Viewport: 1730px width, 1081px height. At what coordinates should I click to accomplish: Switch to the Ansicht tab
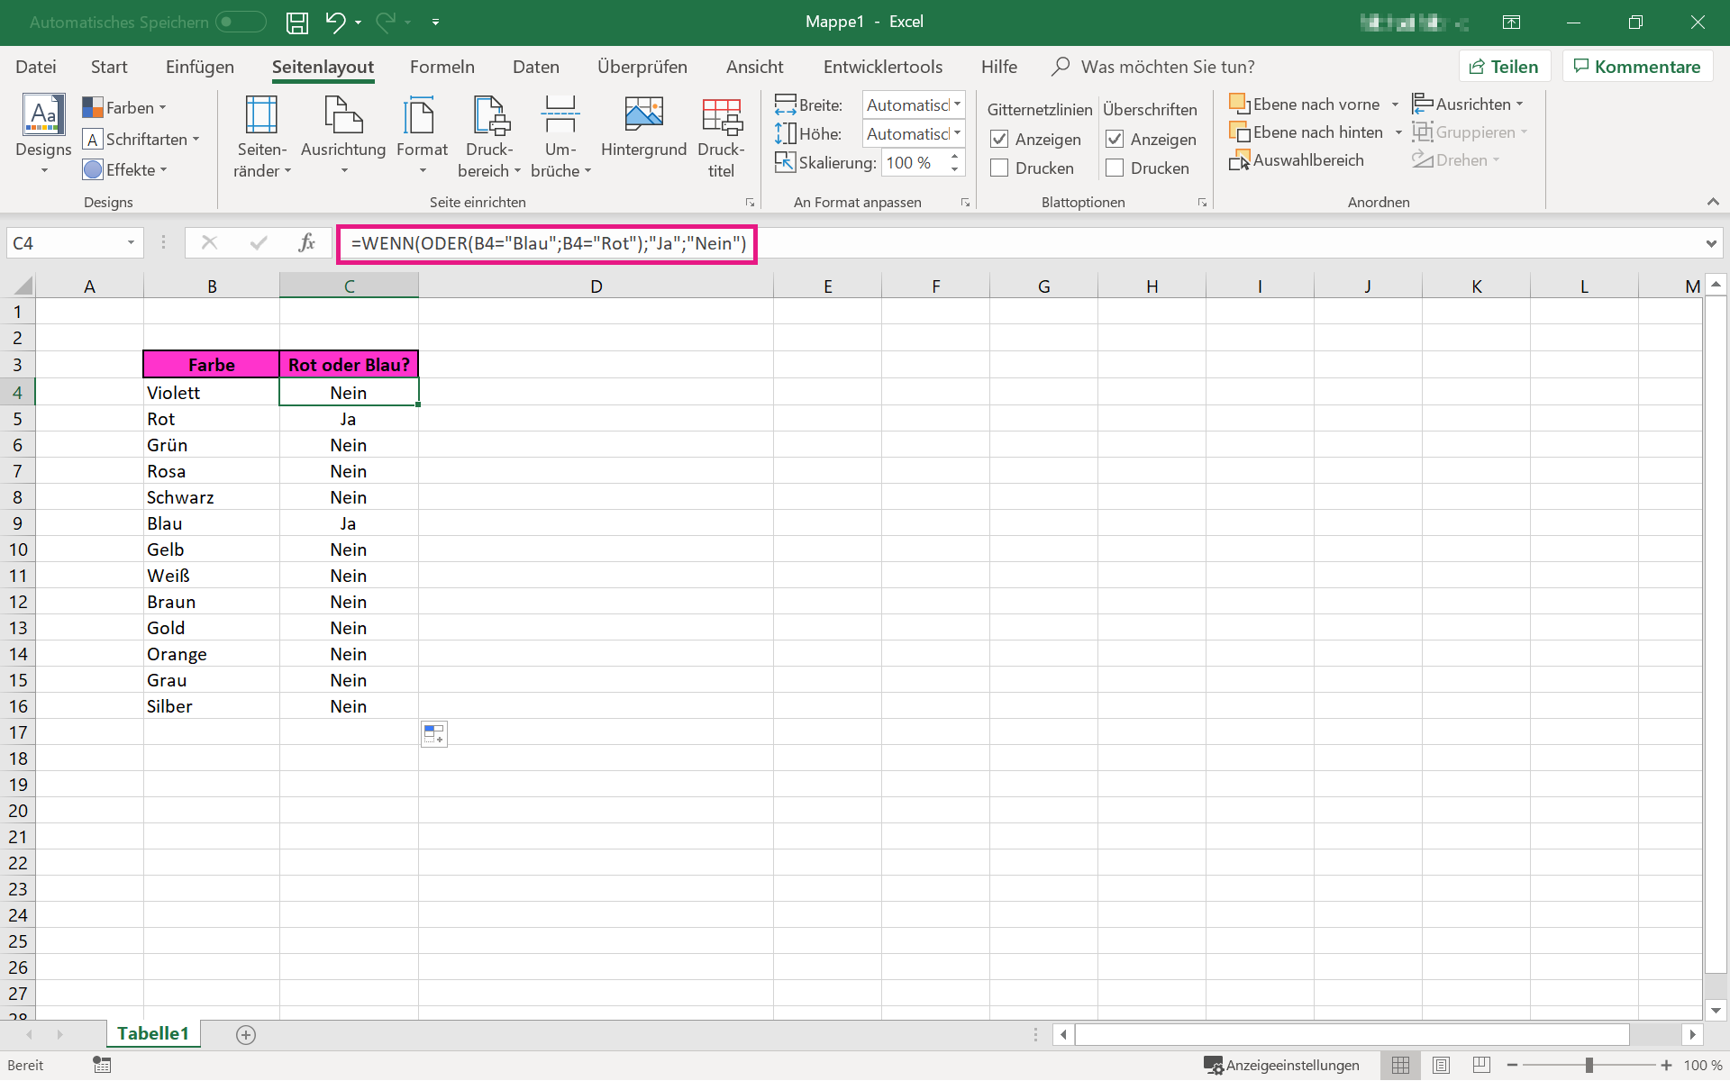coord(754,67)
